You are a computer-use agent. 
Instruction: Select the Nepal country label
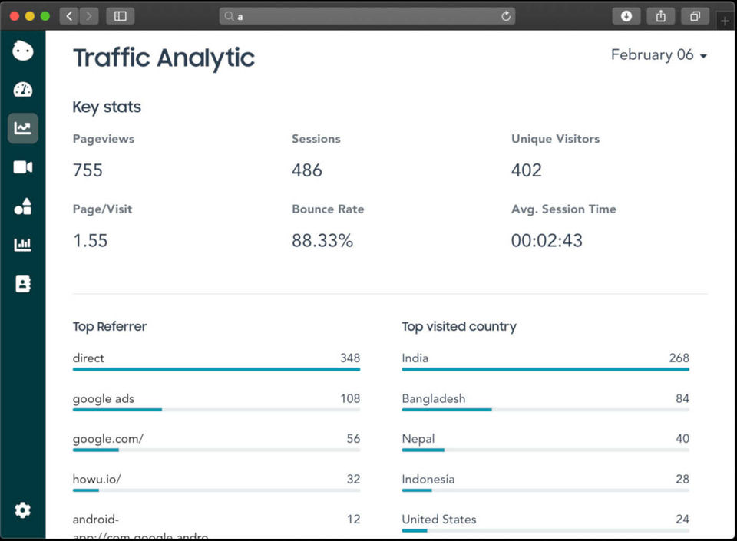(418, 439)
